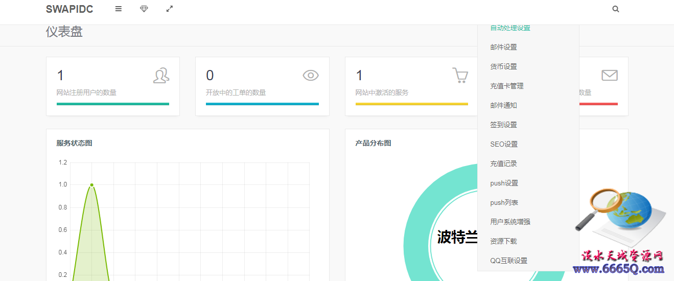Choose 签到设置 in the menu

504,125
